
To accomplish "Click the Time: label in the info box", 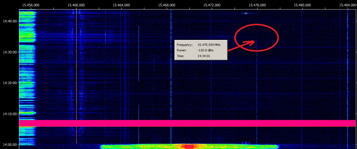I will (x=181, y=56).
